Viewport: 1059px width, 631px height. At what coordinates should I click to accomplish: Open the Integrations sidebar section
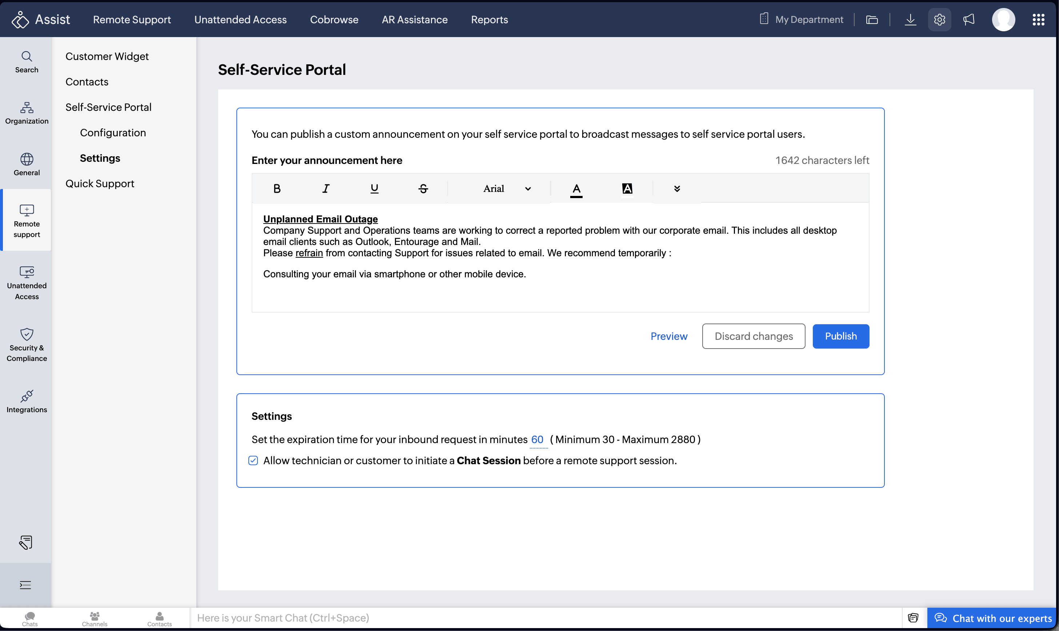point(27,401)
